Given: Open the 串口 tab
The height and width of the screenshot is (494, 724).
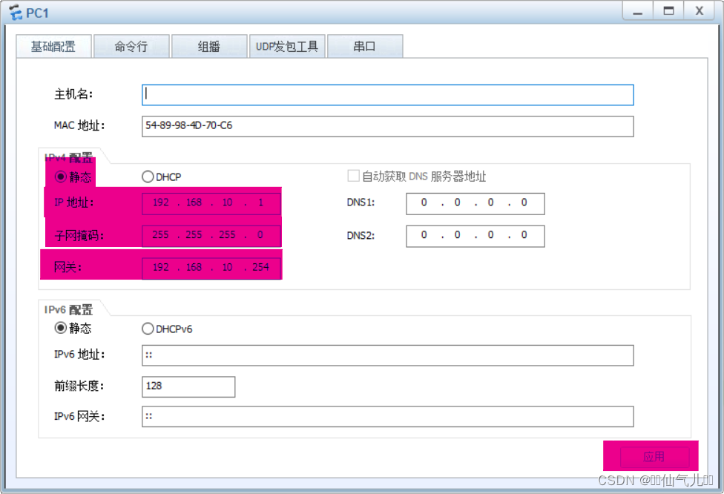Looking at the screenshot, I should coord(365,46).
